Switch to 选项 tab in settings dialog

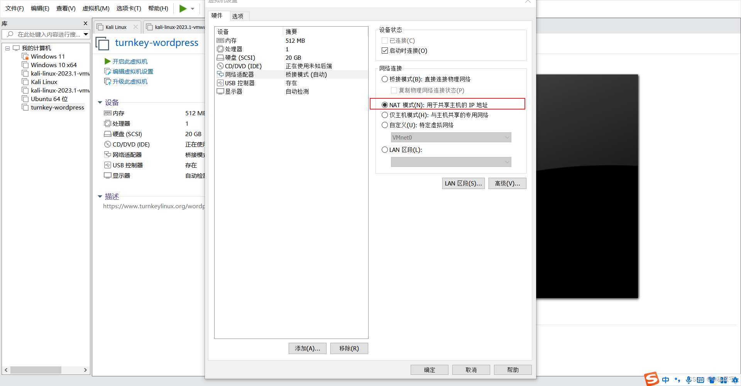pos(238,16)
